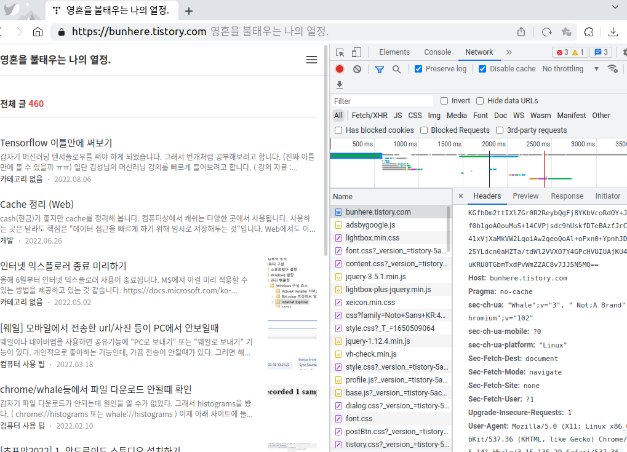Switch to the Elements tab
The width and height of the screenshot is (627, 452).
pyautogui.click(x=394, y=52)
